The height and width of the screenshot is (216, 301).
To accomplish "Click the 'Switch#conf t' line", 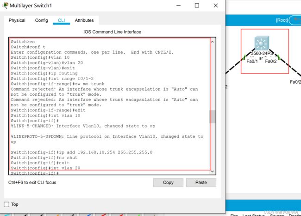I will [28, 47].
